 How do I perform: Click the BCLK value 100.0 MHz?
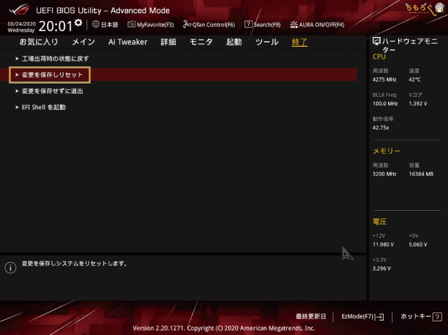[385, 104]
